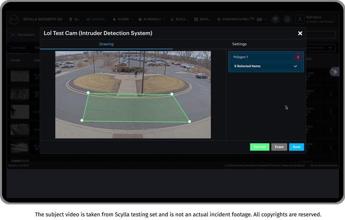Open the Terms and Conditions link
This screenshot has width=345, height=220.
[x=324, y=166]
